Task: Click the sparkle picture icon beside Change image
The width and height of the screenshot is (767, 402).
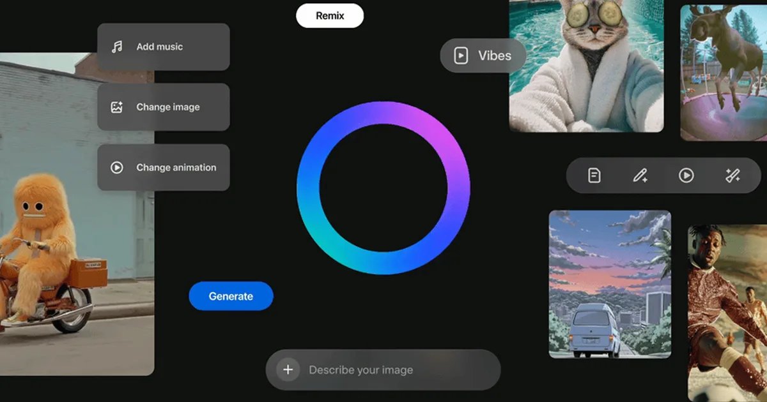Action: [117, 107]
